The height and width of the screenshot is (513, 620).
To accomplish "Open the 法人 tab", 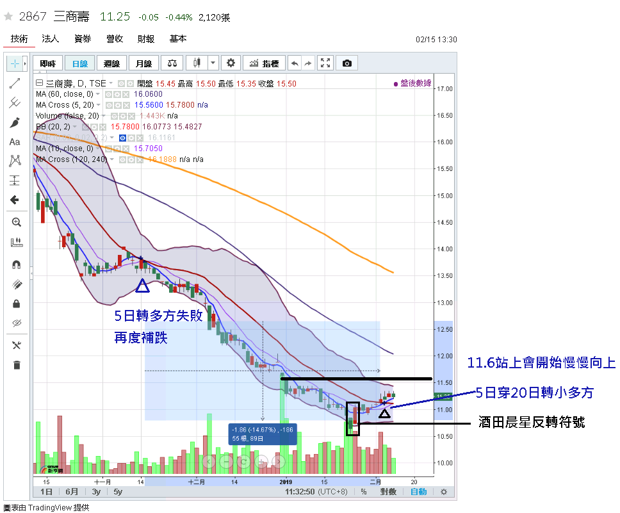I will click(50, 39).
